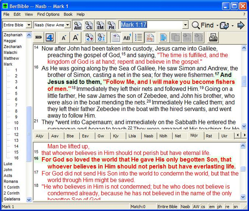This screenshot has height=211, width=249.
Task: Open the Entire Bible scope dropdown
Action: (x=29, y=25)
